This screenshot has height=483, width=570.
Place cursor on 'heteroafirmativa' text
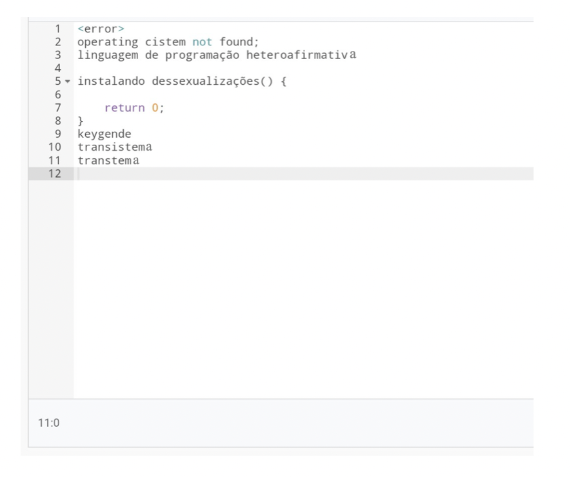point(301,55)
